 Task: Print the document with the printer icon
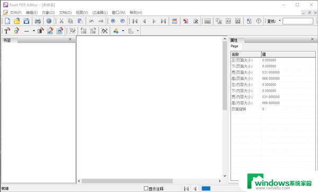38,21
